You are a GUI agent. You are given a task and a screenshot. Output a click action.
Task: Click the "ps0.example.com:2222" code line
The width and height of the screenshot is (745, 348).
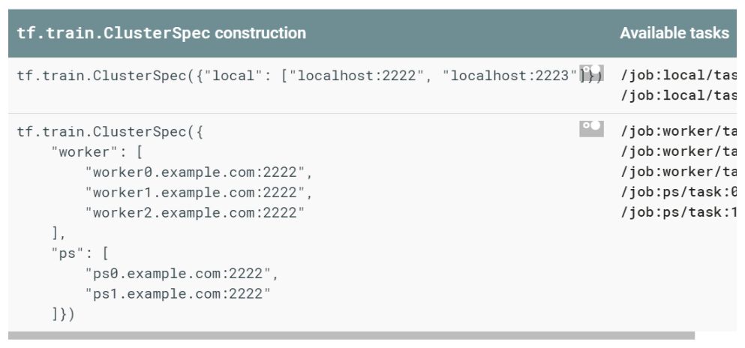[x=182, y=274]
